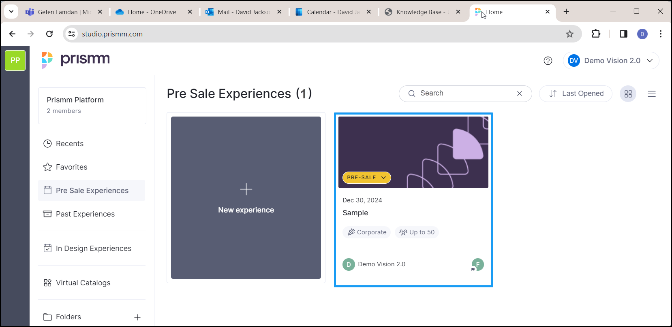Image resolution: width=672 pixels, height=327 pixels.
Task: Open Recents in sidebar
Action: tap(69, 144)
